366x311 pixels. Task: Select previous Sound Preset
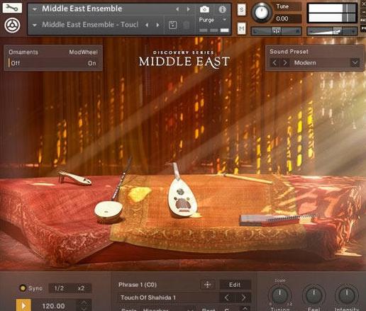(274, 63)
